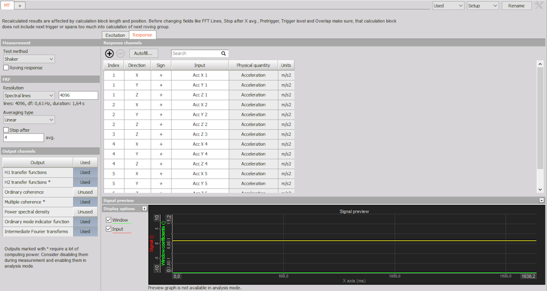Select the Acc Z 1 input cell

tap(200, 95)
